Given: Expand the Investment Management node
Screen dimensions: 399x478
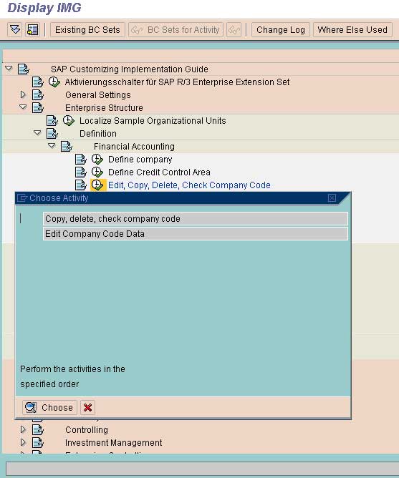Looking at the screenshot, I should [23, 442].
